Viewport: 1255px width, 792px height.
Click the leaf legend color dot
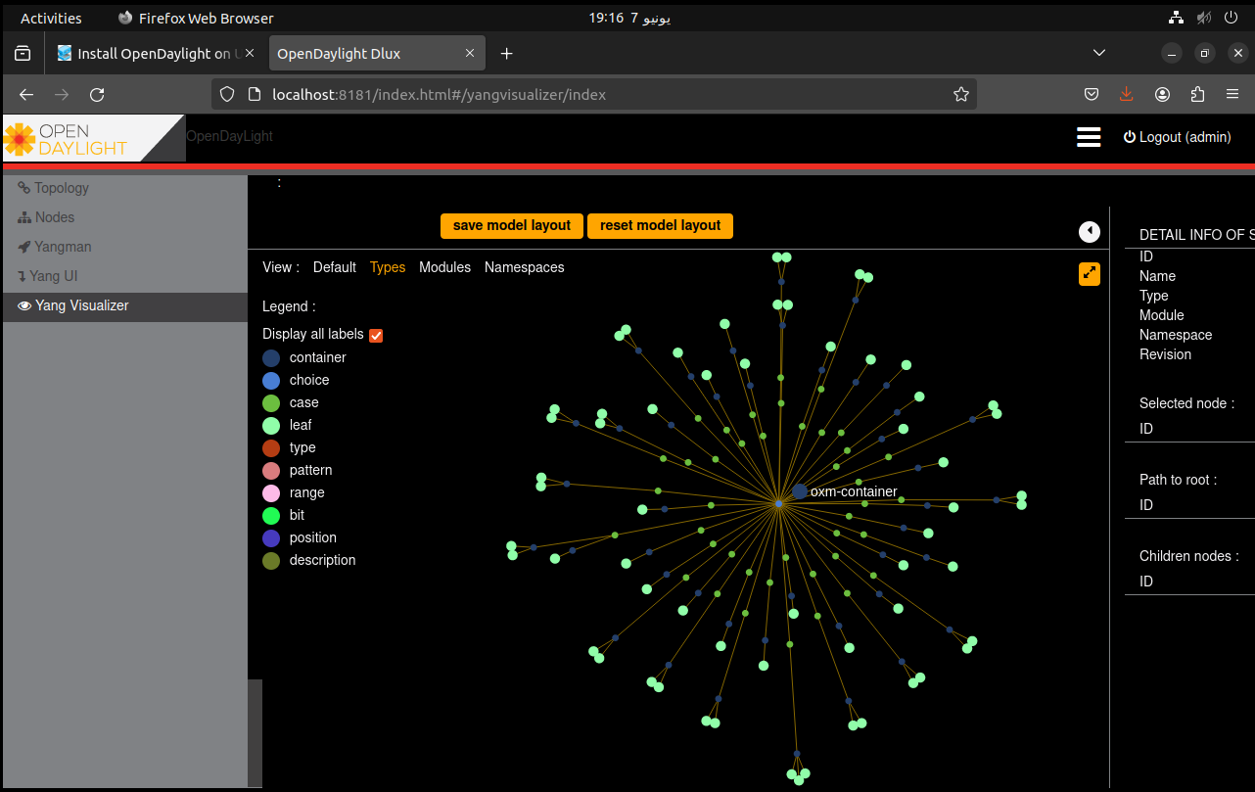pos(271,426)
